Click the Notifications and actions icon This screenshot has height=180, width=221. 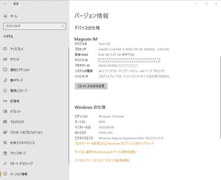(x=5, y=70)
